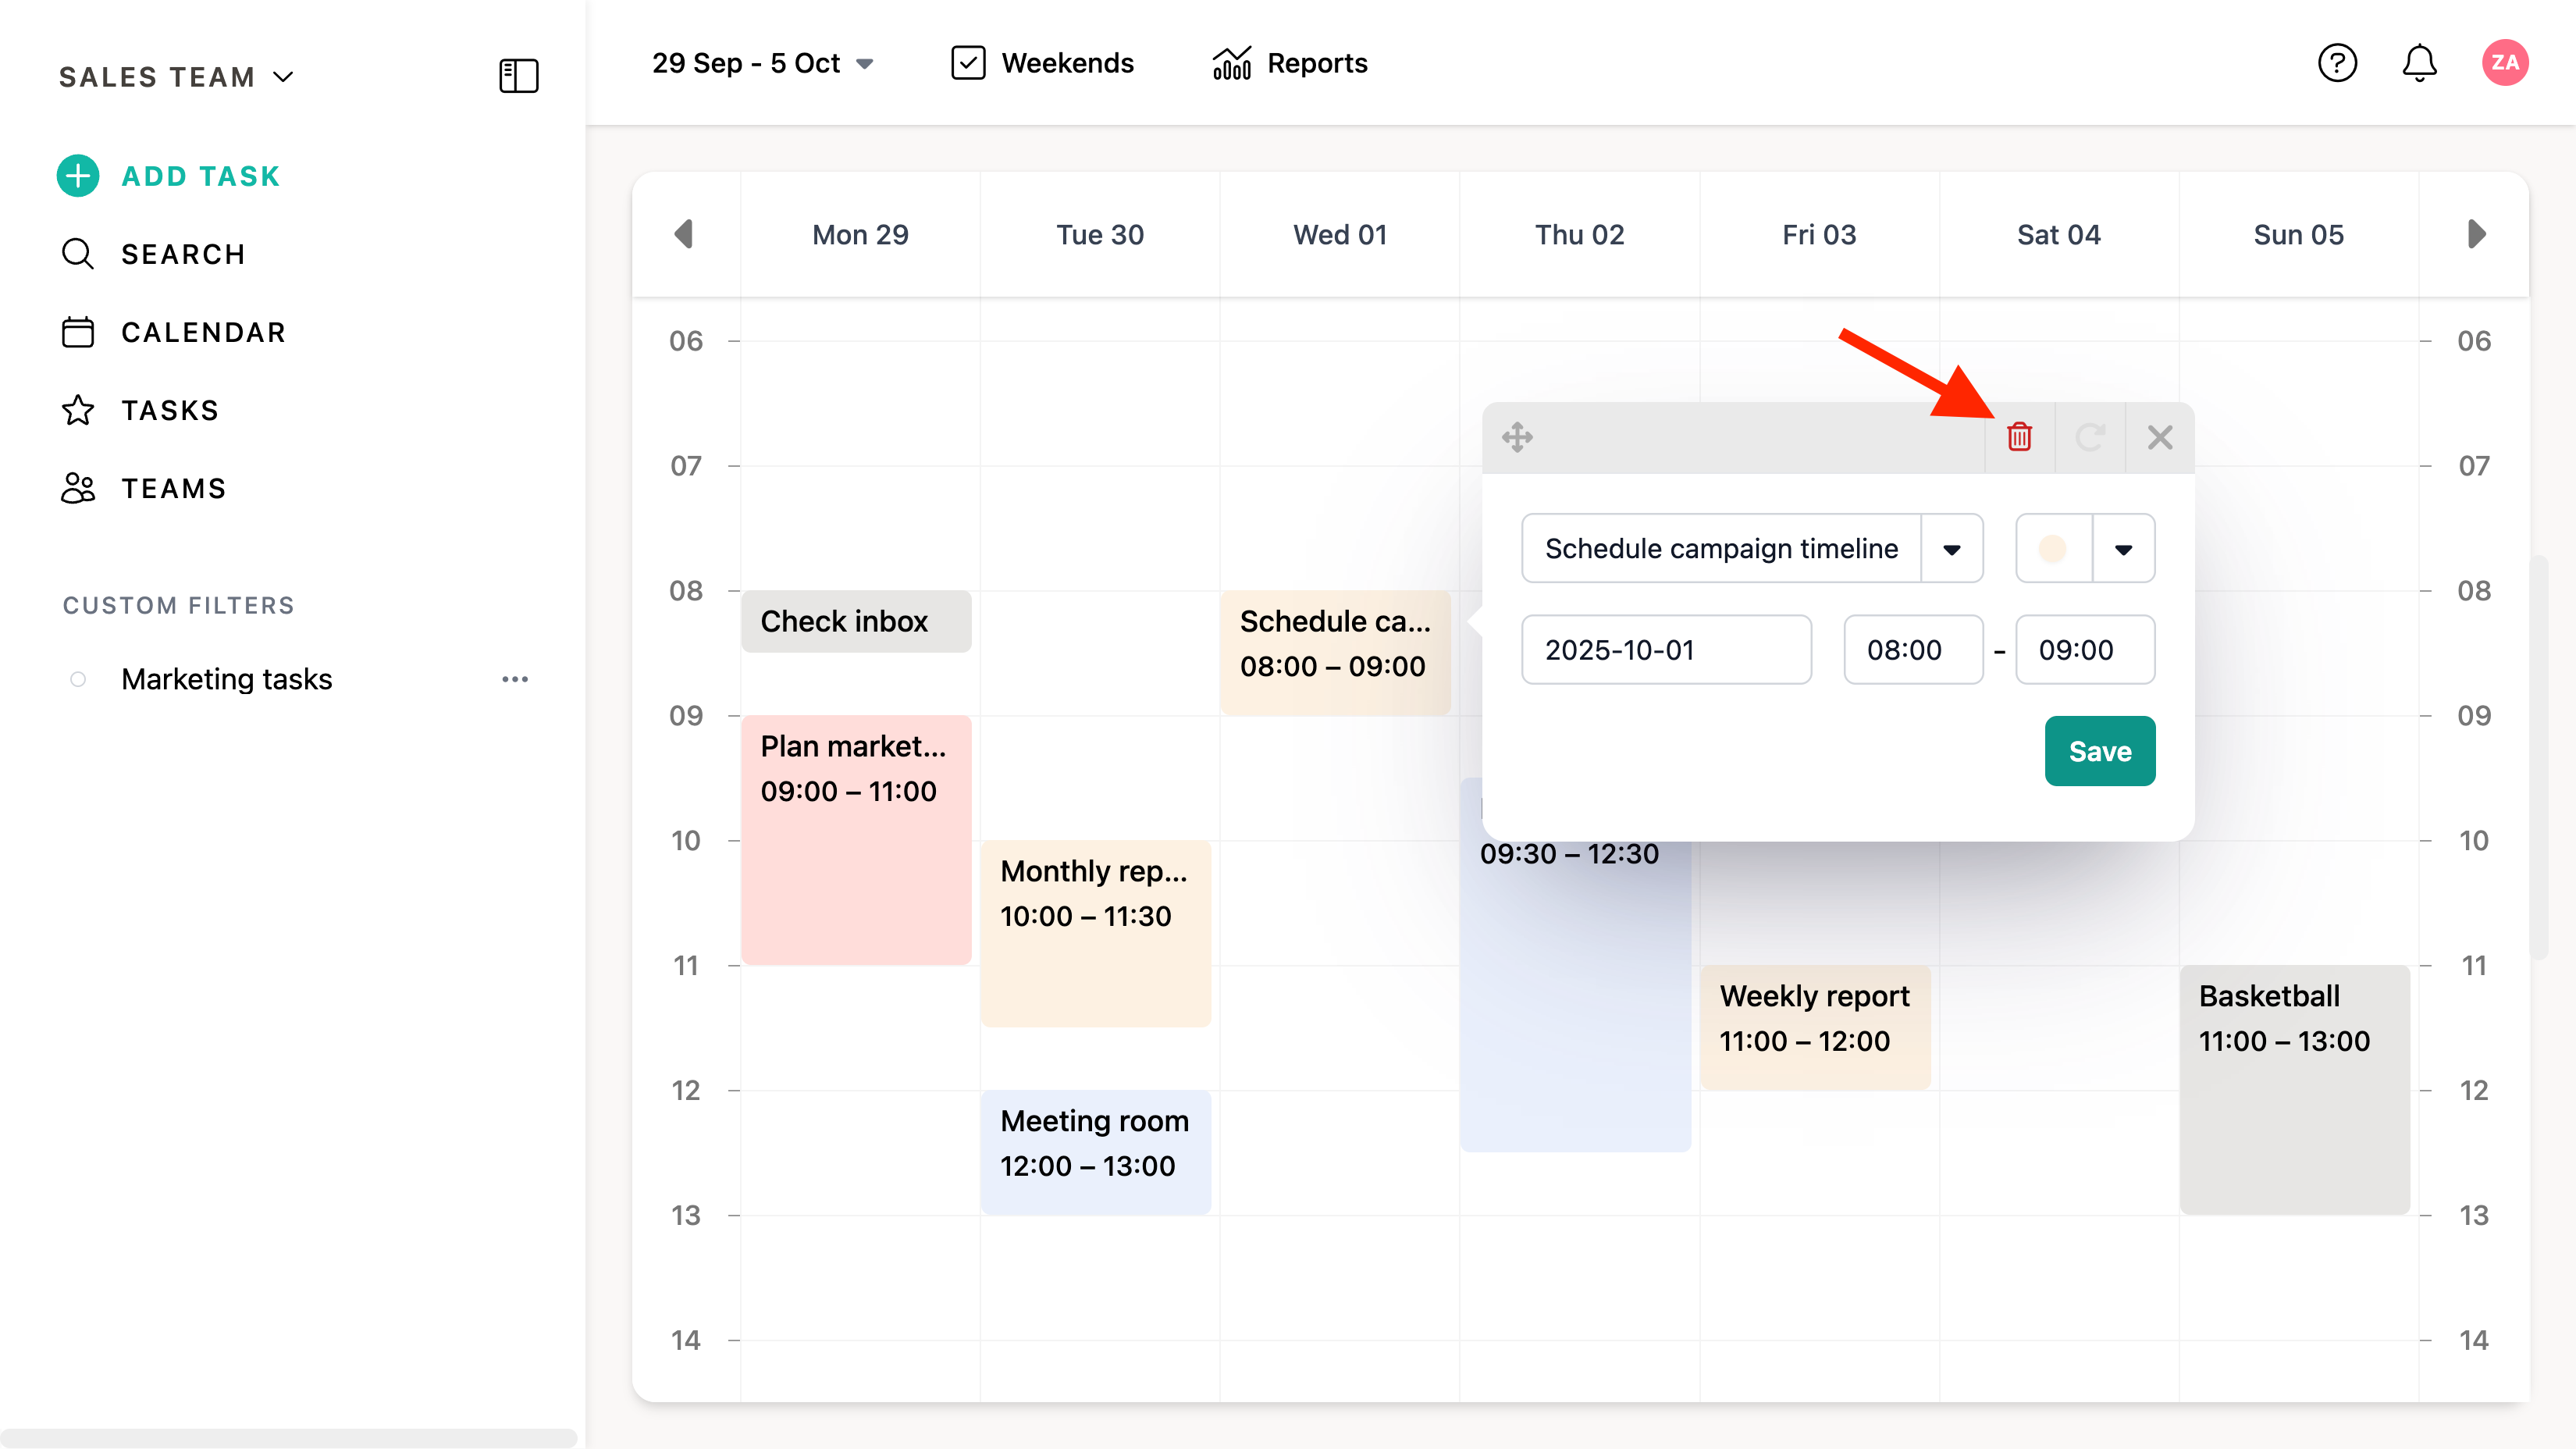The height and width of the screenshot is (1449, 2576).
Task: Go to previous week arrow
Action: [684, 234]
